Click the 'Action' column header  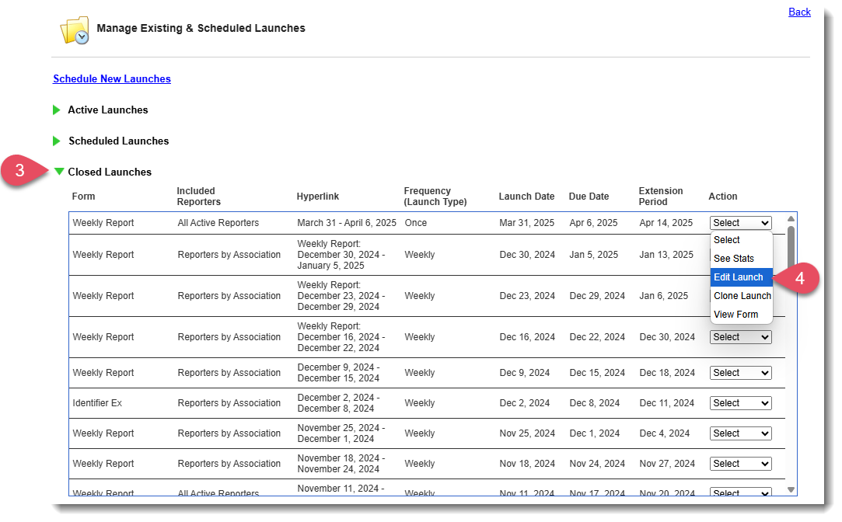(723, 197)
